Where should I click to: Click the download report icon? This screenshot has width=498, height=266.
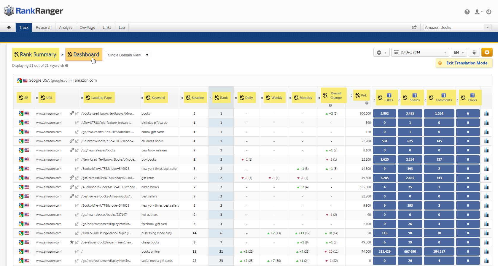474,52
